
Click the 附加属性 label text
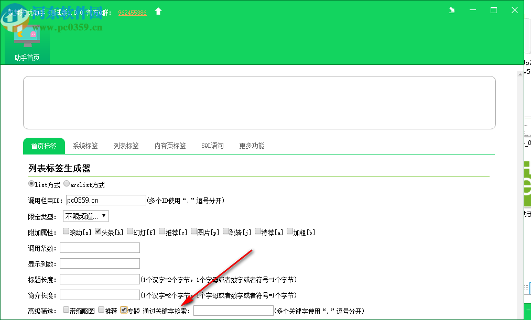pos(42,233)
